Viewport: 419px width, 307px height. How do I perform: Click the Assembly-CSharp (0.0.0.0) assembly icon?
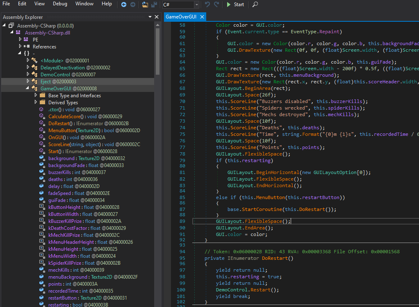[x=11, y=26]
